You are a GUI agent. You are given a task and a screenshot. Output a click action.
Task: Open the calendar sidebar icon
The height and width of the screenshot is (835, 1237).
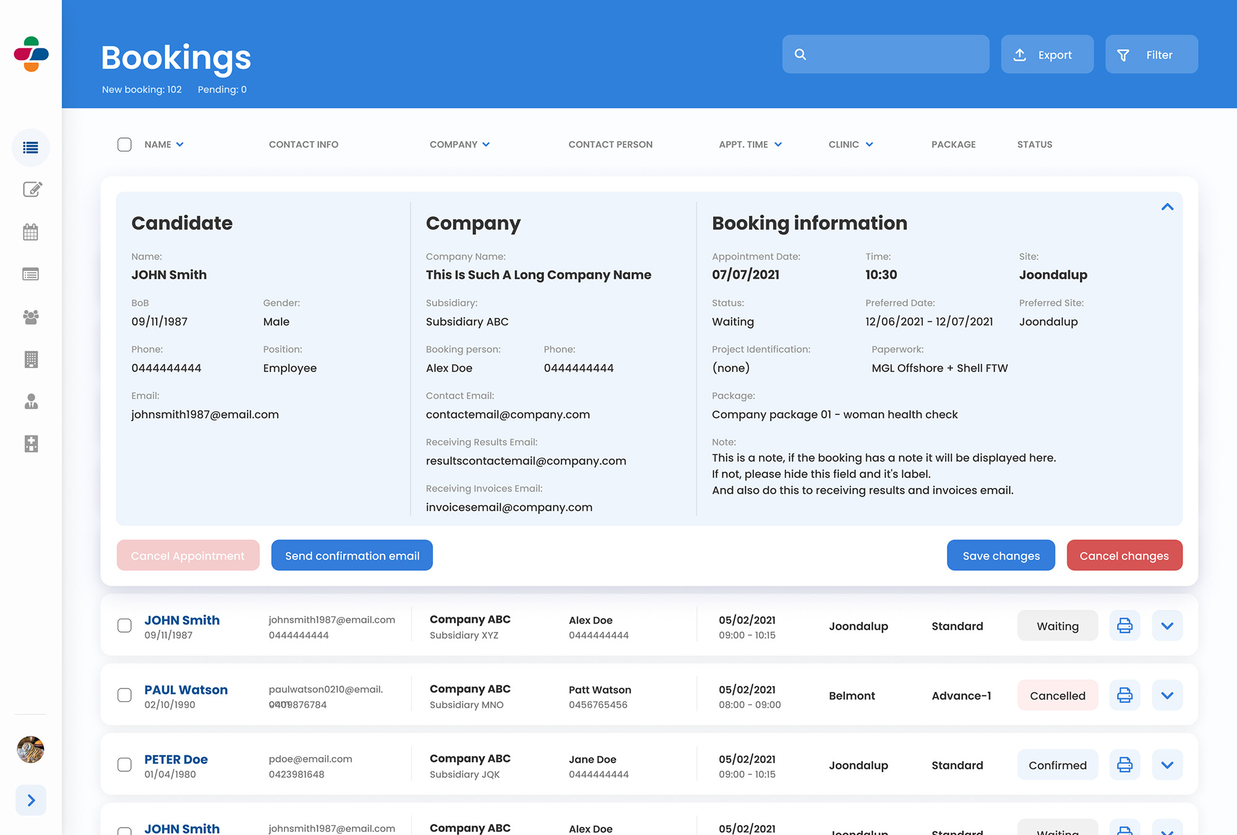pos(31,232)
